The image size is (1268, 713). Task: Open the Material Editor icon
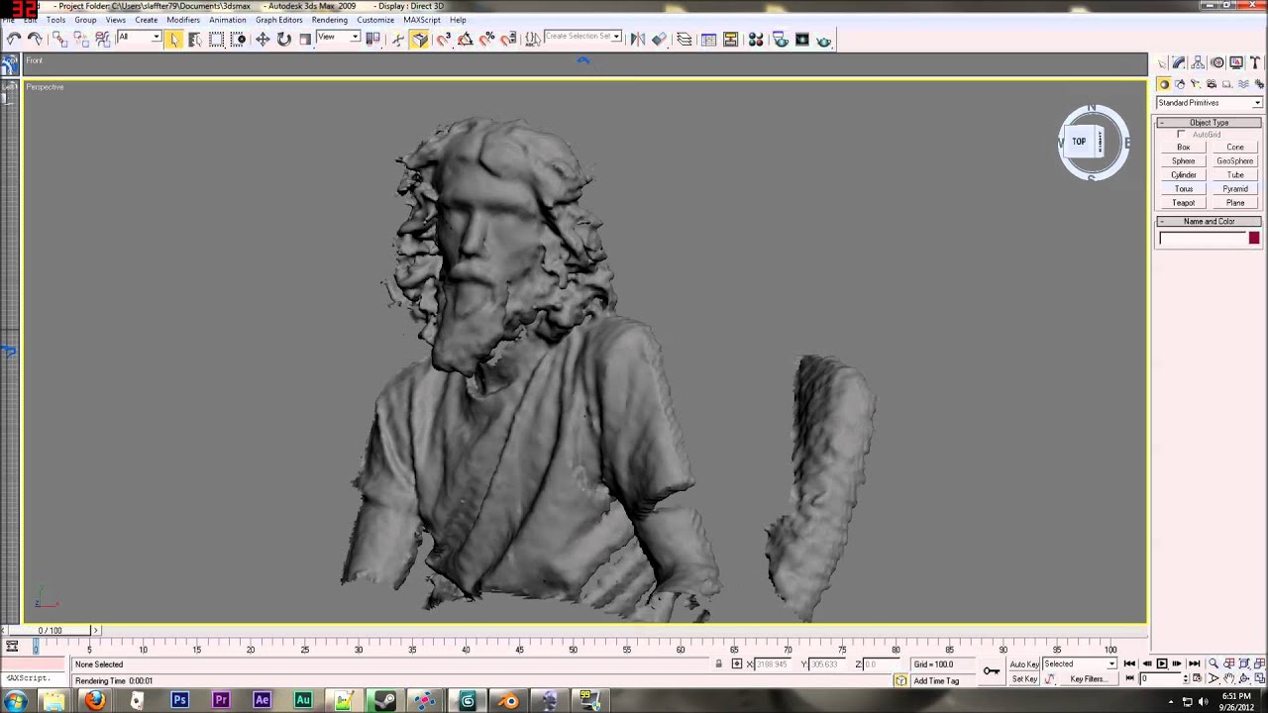[756, 40]
